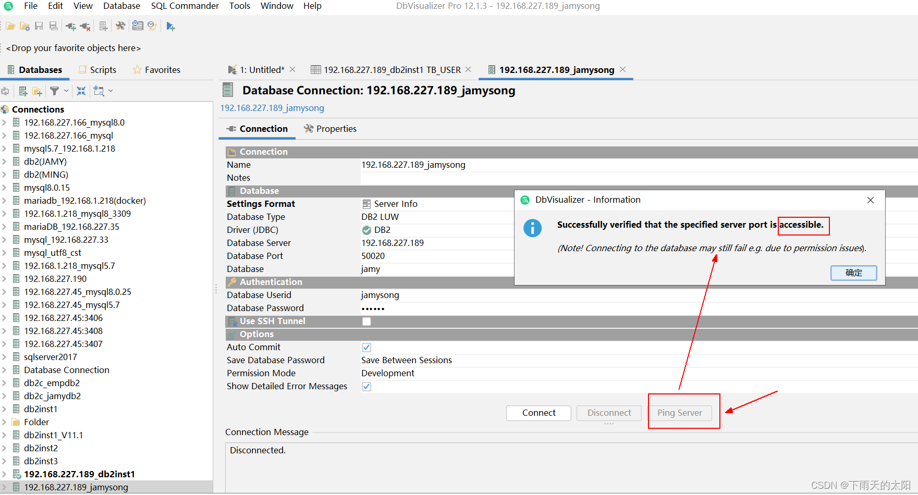The width and height of the screenshot is (918, 495).
Task: Click the Name field value 192.168.227.189_jamysong
Action: click(x=413, y=165)
